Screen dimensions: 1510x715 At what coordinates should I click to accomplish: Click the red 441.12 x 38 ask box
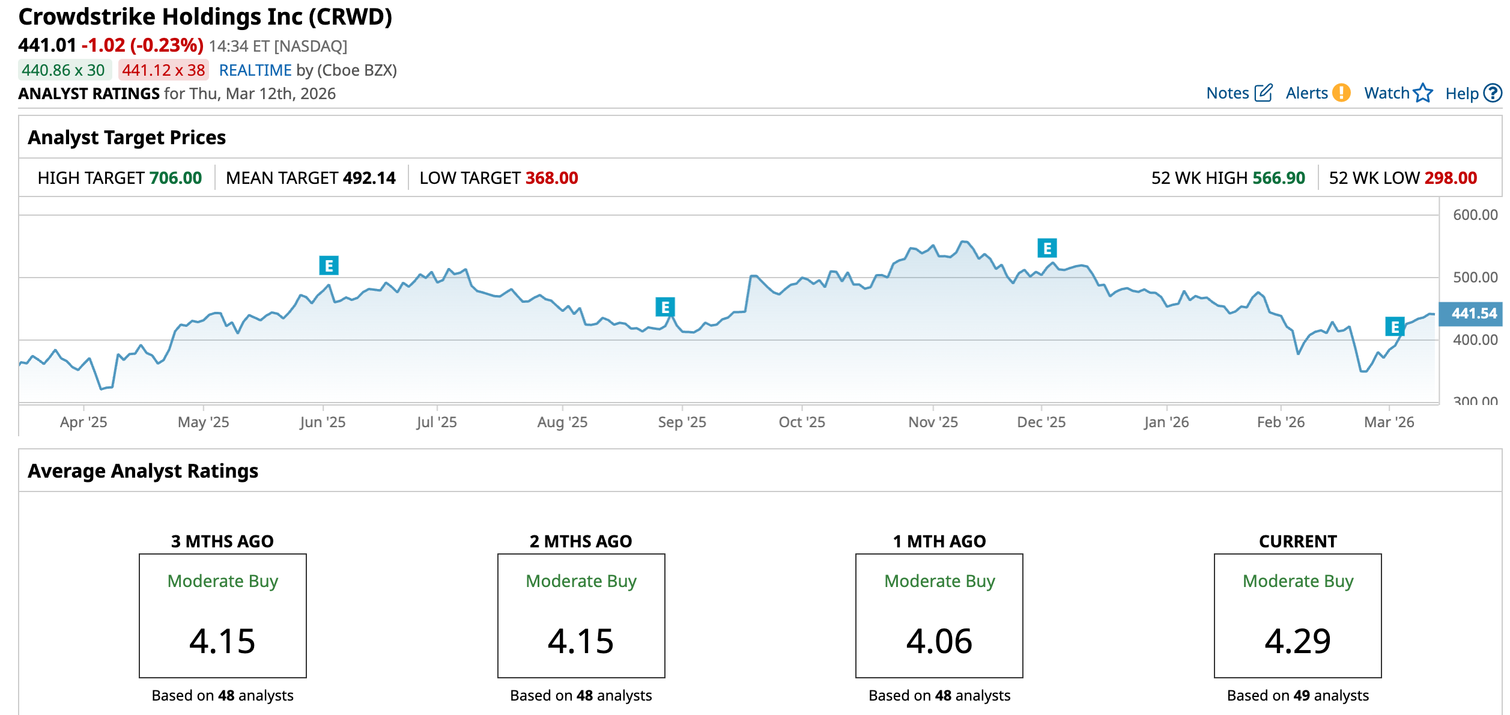click(163, 70)
